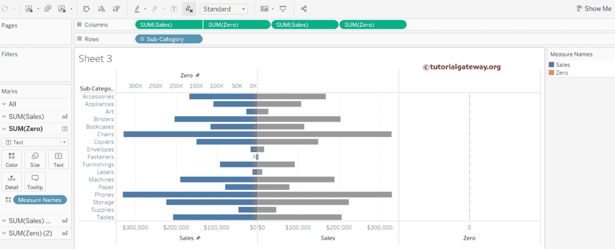Click the Tooltip button in Marks card
The image size is (615, 249).
point(35,181)
